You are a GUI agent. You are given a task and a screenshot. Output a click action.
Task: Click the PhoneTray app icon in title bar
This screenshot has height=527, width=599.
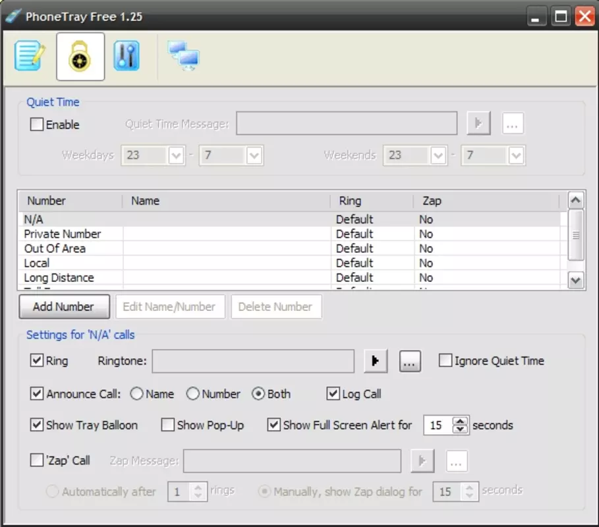tap(13, 16)
